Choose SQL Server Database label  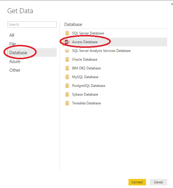(88, 33)
